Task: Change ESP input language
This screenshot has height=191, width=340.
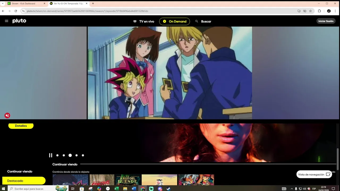Action: pos(314,189)
